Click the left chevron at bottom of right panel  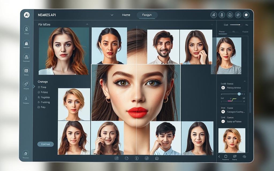219,157
